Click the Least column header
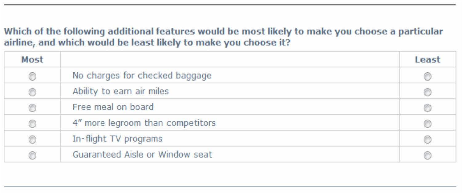The image size is (462, 193). click(428, 59)
